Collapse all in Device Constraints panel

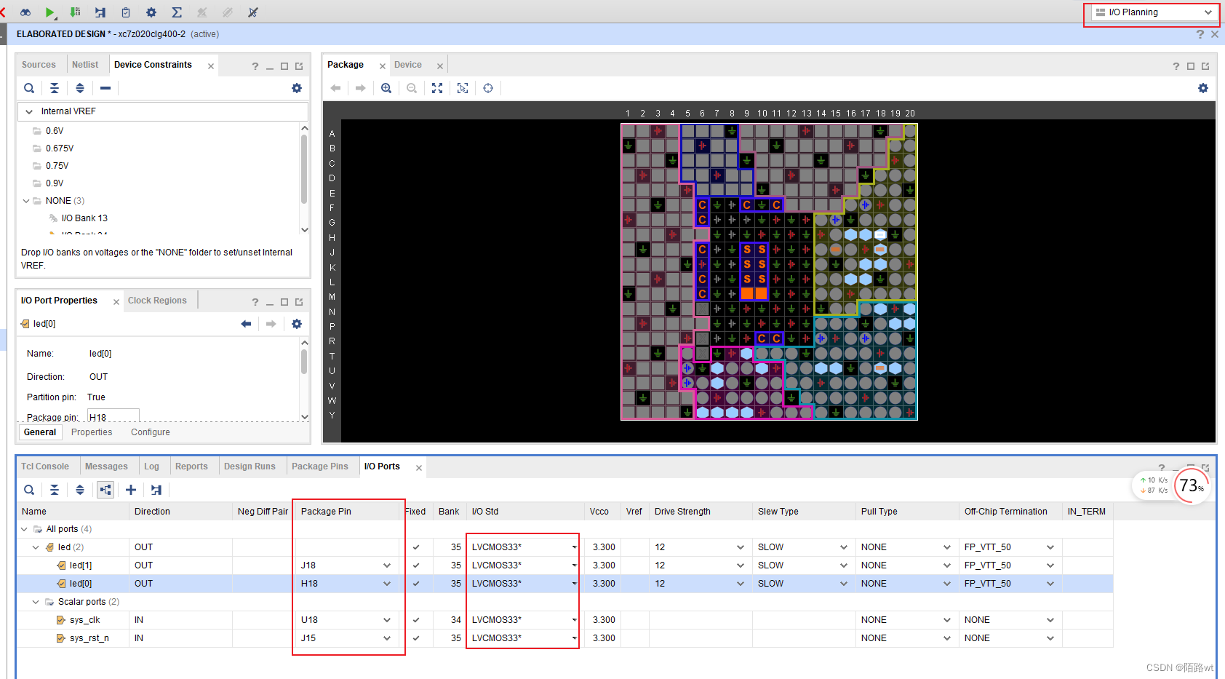point(55,88)
